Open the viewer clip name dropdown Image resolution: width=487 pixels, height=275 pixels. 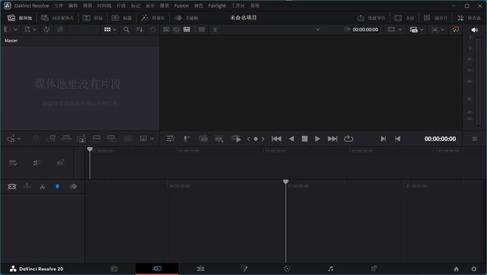(x=318, y=30)
